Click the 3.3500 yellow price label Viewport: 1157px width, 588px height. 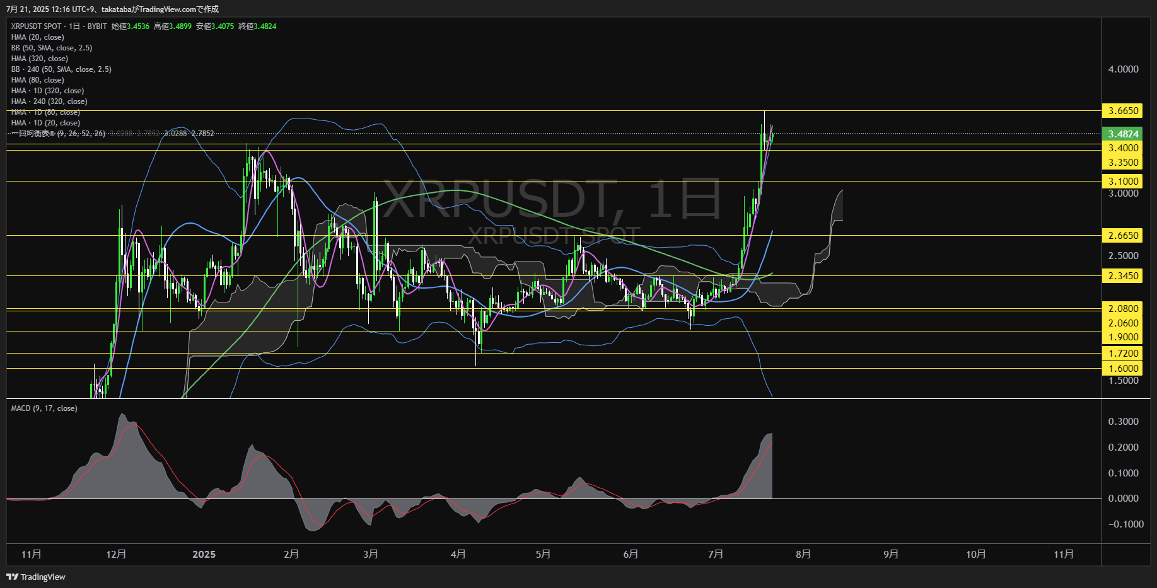(x=1123, y=163)
